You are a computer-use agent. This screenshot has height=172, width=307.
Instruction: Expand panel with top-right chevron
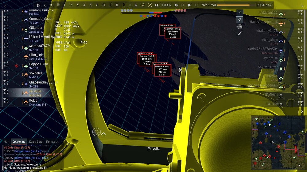click(x=302, y=6)
